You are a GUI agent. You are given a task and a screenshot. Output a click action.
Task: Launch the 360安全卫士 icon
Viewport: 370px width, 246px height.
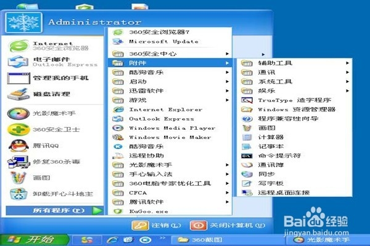click(x=18, y=130)
